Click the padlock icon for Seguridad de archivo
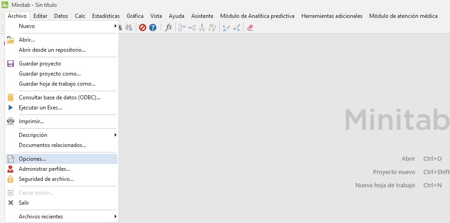This screenshot has height=223, width=450. [11, 179]
